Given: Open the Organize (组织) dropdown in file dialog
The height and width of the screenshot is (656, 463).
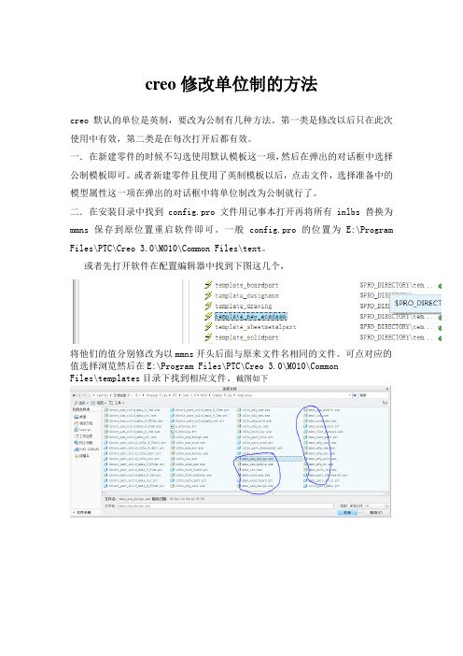Looking at the screenshot, I should tap(79, 403).
